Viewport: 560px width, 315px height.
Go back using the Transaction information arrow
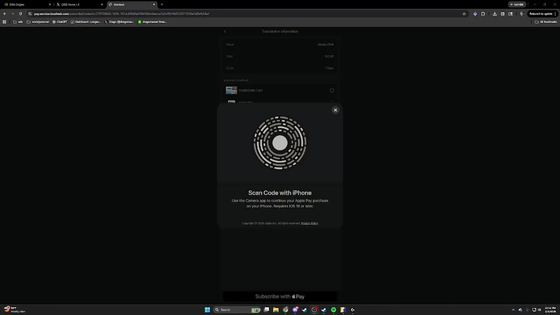(225, 31)
